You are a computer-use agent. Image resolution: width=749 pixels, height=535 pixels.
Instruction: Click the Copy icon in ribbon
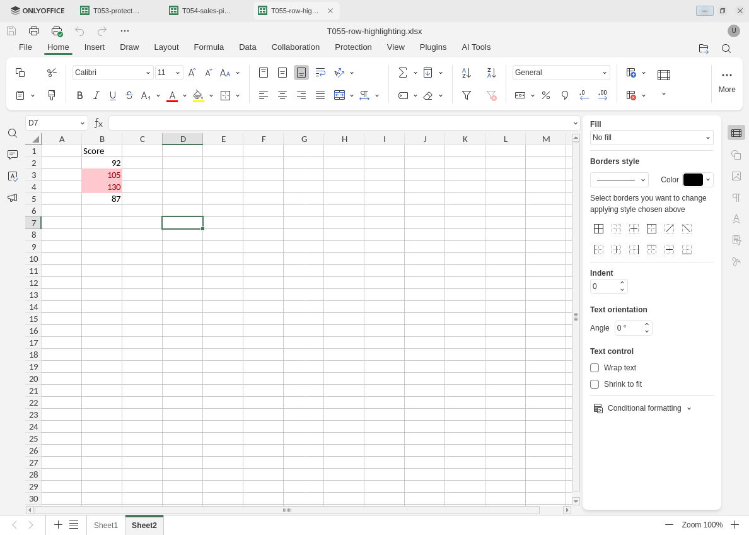click(x=20, y=73)
